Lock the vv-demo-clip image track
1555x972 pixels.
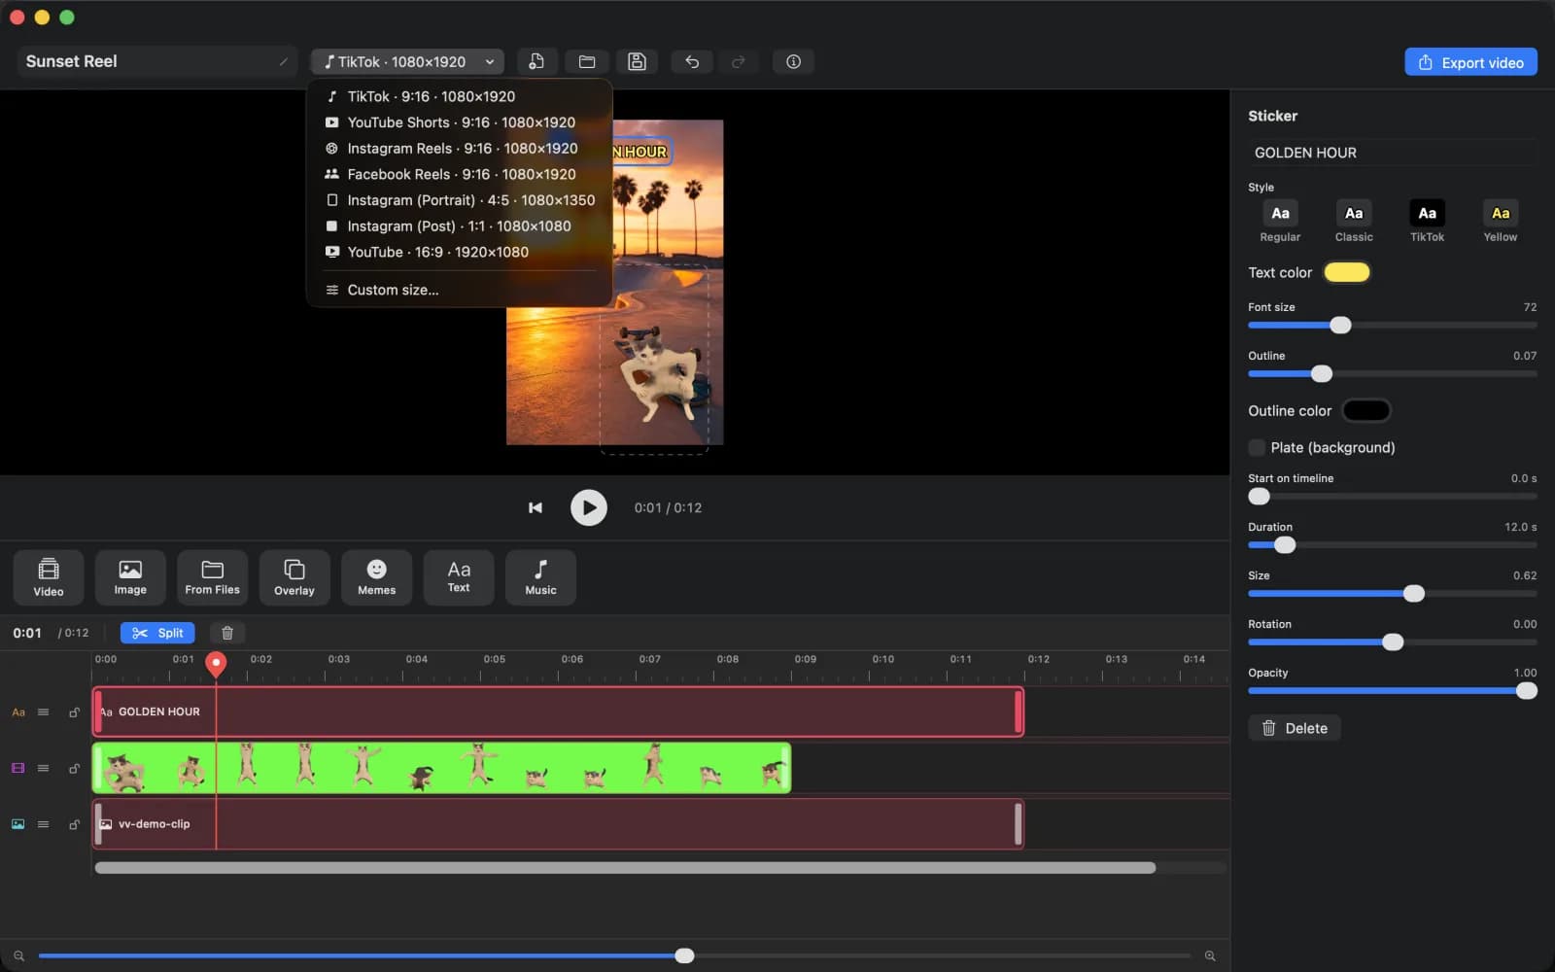(74, 824)
